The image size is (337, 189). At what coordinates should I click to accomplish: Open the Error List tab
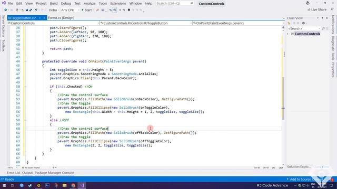click(13, 173)
